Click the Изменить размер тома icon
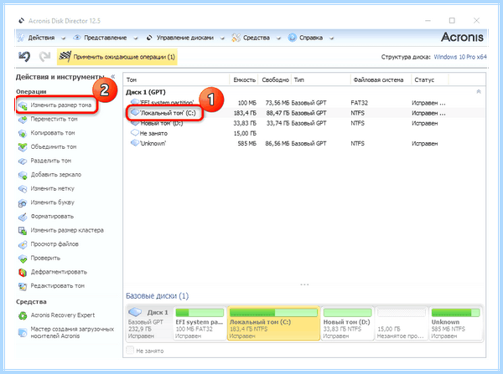The height and width of the screenshot is (374, 503). [23, 105]
